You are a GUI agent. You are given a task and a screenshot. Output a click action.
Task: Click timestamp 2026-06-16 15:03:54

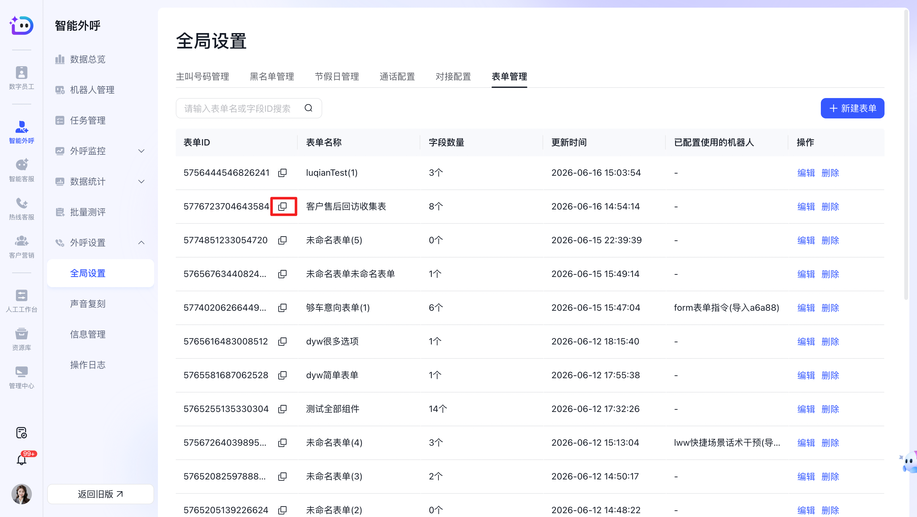[x=595, y=173]
